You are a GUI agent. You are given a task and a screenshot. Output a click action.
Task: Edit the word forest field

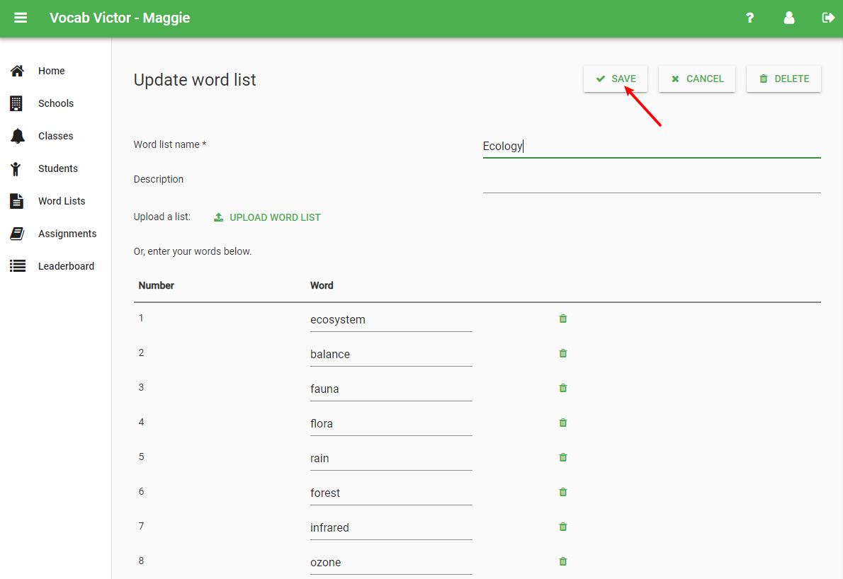click(391, 493)
